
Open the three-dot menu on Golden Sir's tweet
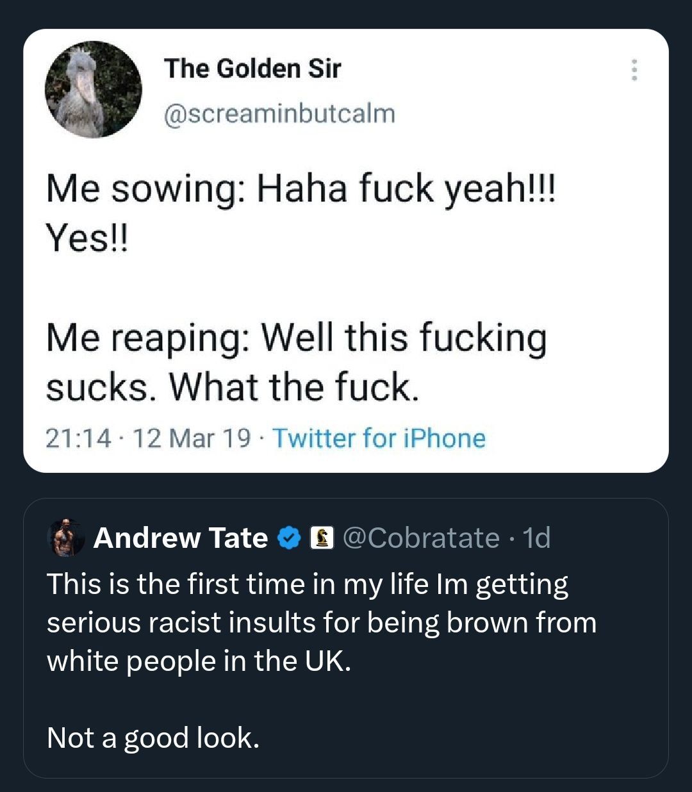(634, 70)
